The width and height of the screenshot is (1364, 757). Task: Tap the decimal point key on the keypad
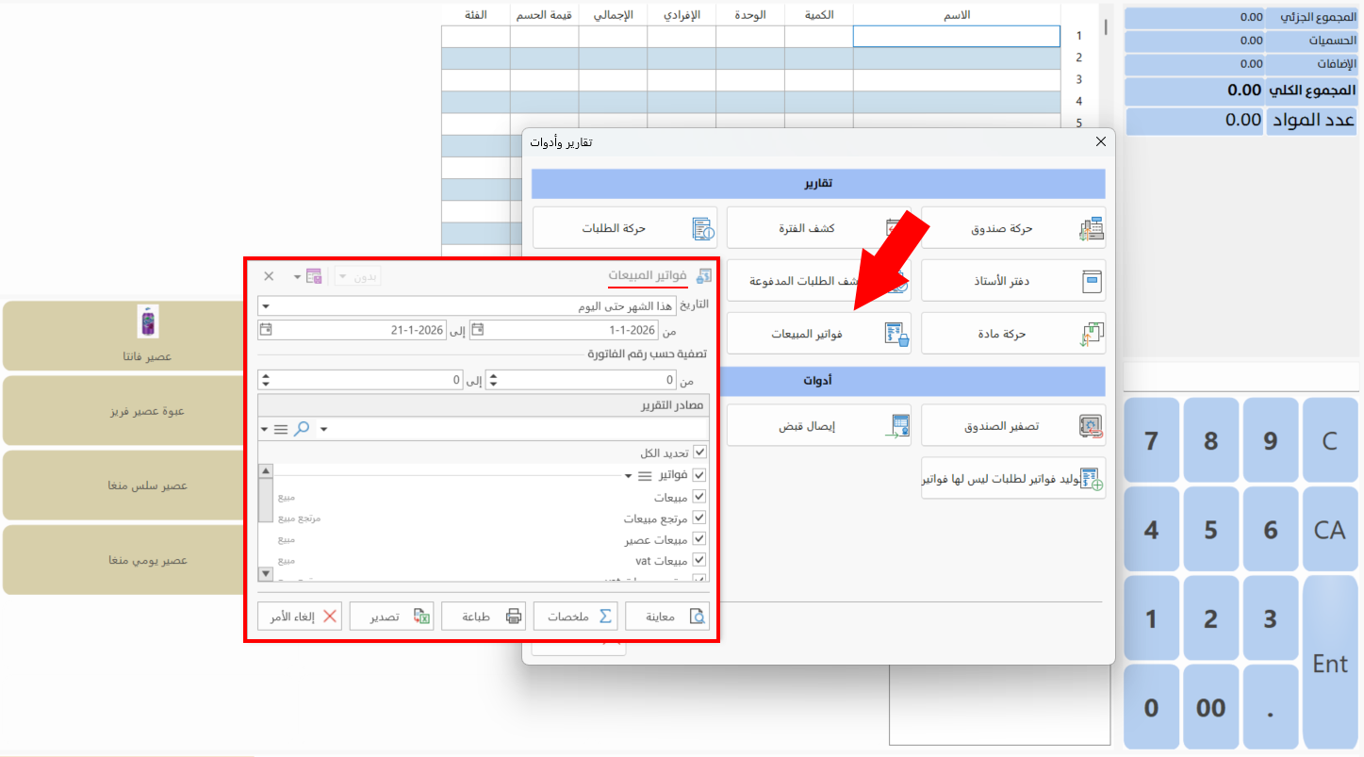1270,708
